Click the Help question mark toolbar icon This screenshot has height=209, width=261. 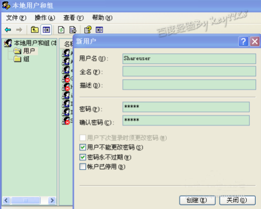click(x=88, y=30)
